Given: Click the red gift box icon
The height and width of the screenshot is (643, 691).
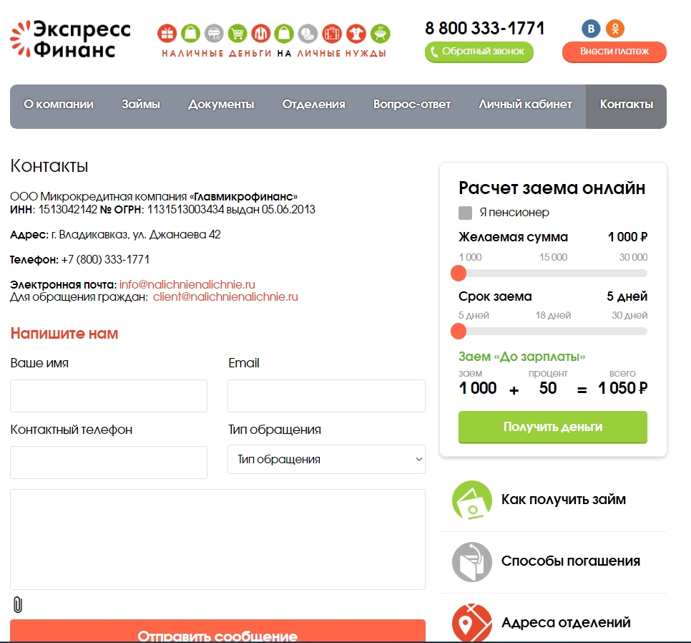Looking at the screenshot, I should coord(167,34).
